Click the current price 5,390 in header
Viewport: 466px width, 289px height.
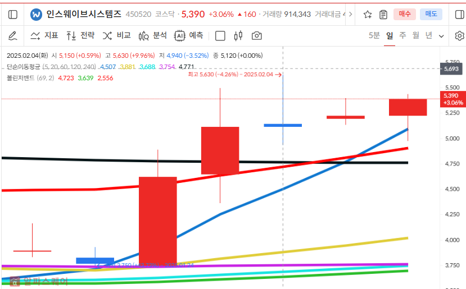coord(193,14)
